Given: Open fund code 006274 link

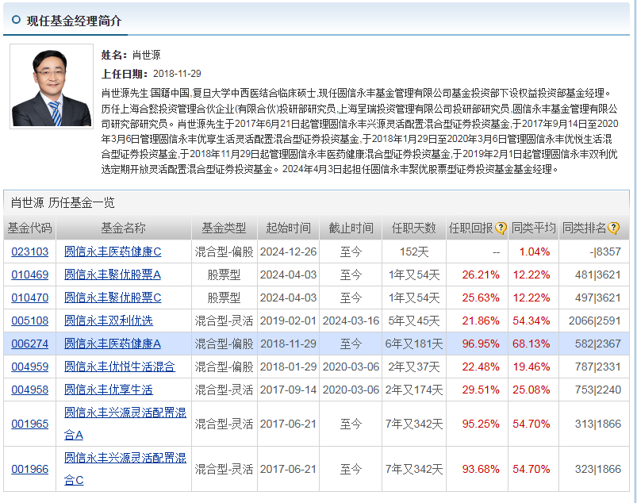Looking at the screenshot, I should (x=29, y=344).
